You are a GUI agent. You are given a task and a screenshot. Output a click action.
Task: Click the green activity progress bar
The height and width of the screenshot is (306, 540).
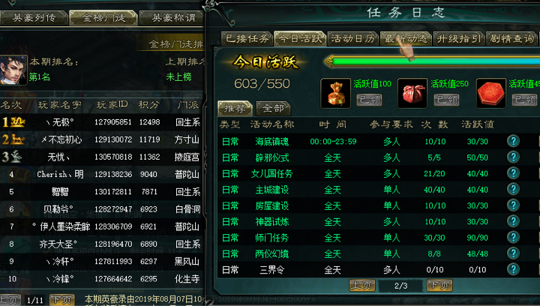[432, 61]
